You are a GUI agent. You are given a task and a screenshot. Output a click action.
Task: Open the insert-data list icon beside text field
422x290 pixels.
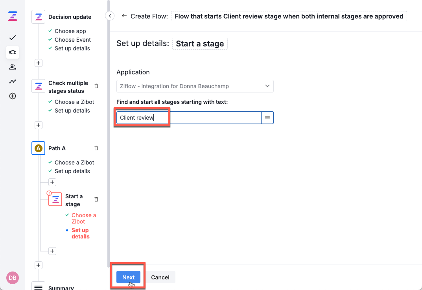(x=267, y=118)
